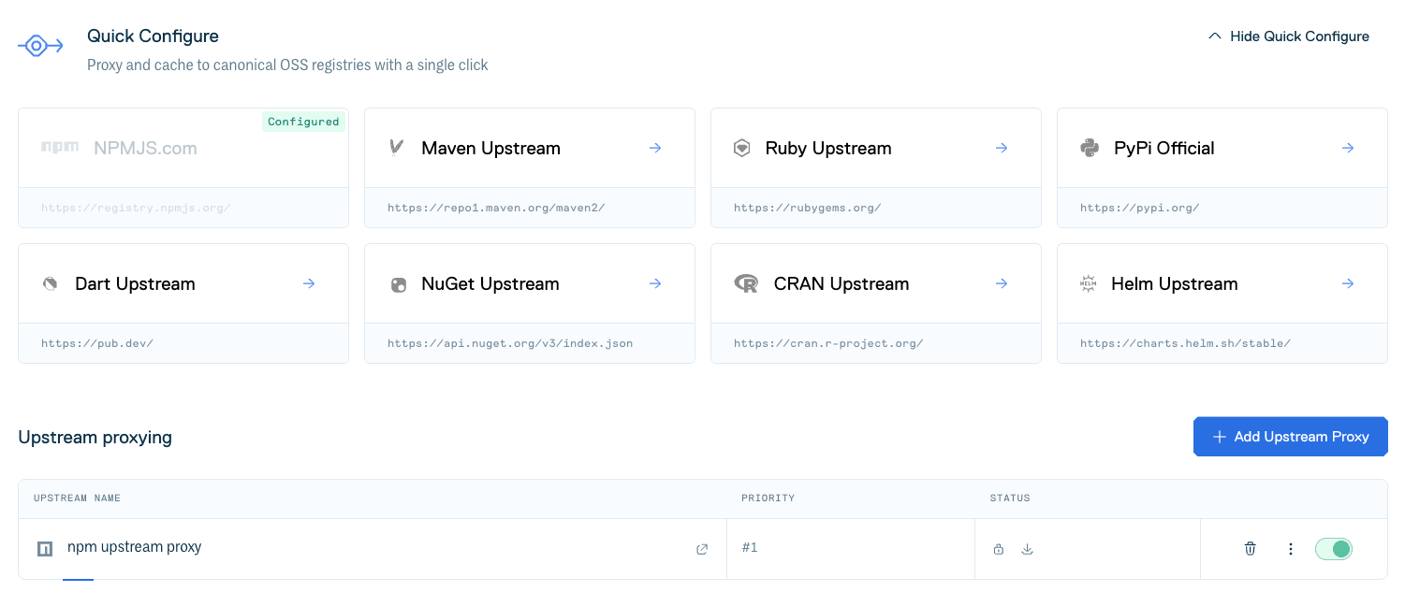Click the PyPi Official arrow icon
This screenshot has height=592, width=1405.
pos(1348,148)
